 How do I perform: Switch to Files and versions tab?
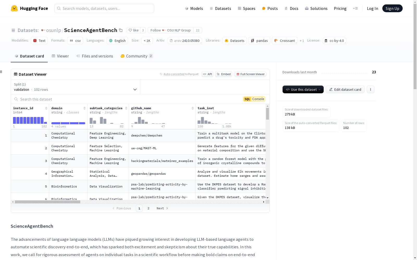(95, 56)
